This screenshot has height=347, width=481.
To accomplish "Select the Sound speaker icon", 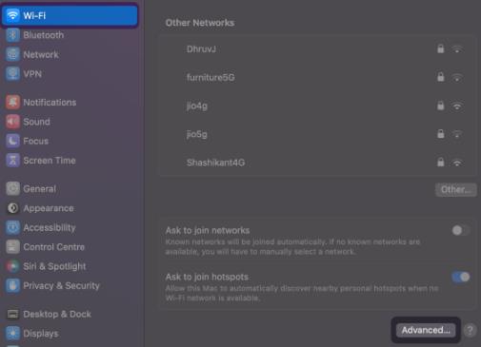I will pos(12,122).
